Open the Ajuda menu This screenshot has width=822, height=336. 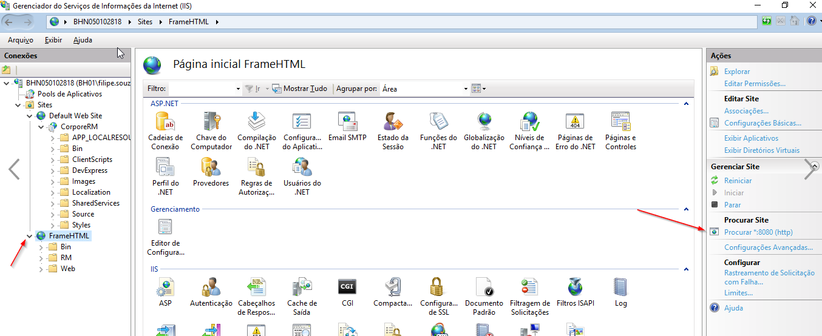click(x=83, y=40)
